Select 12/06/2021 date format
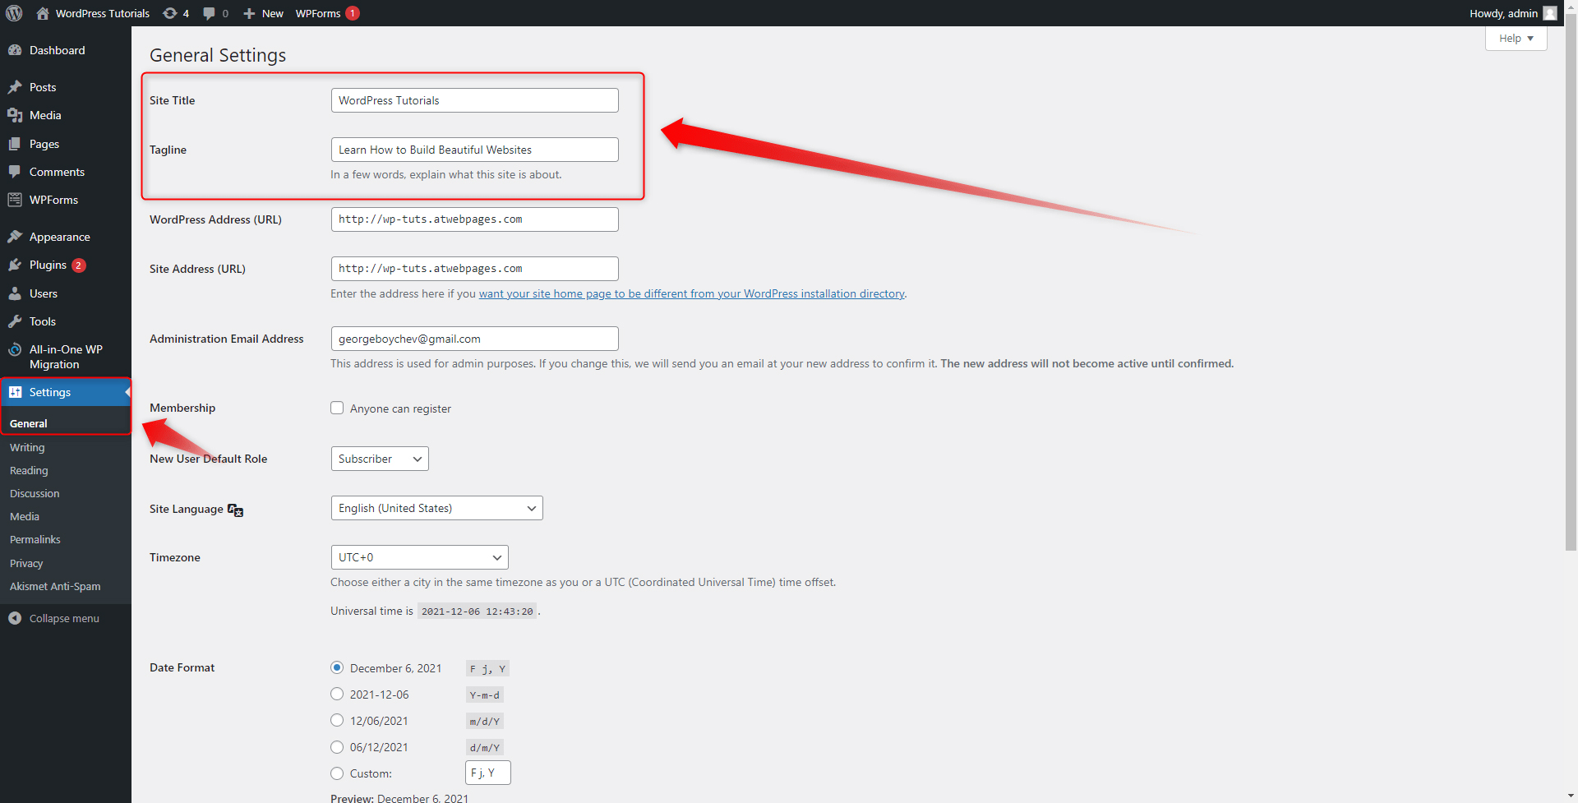Screen dimensions: 1578x803 [337, 720]
